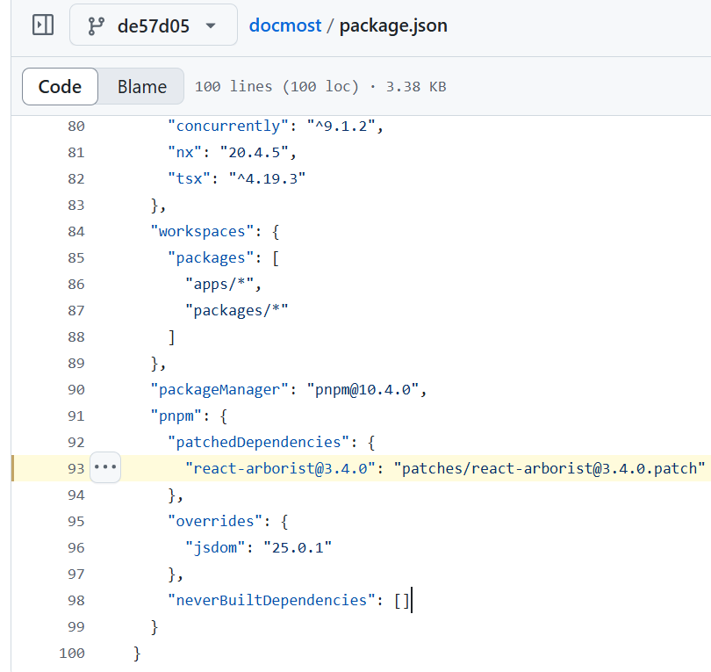Screen dimensions: 711x672
Task: Switch to the Blame view tab
Action: pyautogui.click(x=142, y=86)
